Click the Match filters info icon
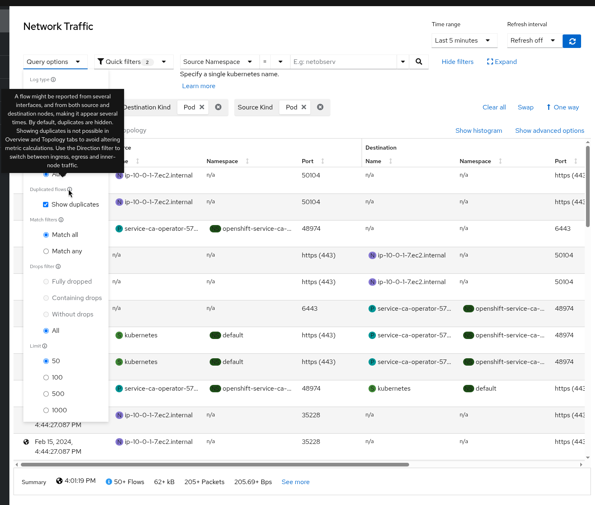Screen dimensions: 595x505 pyautogui.click(x=61, y=220)
